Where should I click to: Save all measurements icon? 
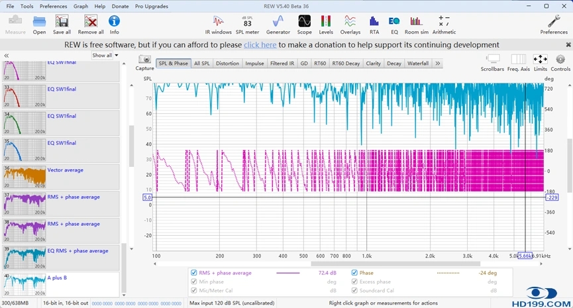click(62, 25)
